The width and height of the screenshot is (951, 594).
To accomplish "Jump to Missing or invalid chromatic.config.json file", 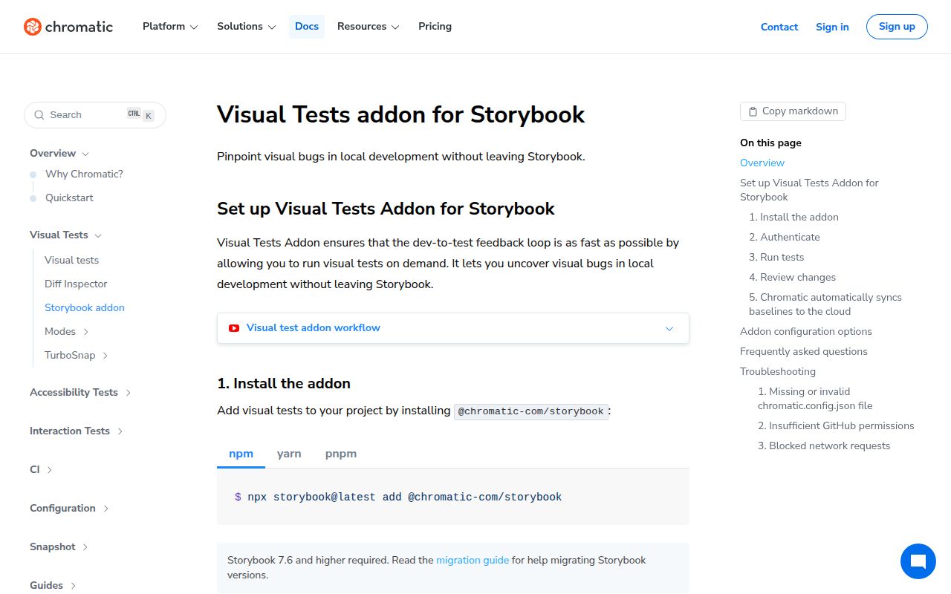I will pyautogui.click(x=815, y=399).
